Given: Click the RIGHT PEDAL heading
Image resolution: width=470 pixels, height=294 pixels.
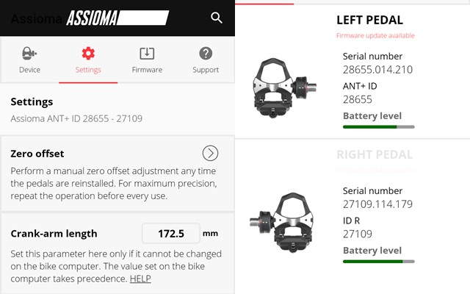Looking at the screenshot, I should tap(375, 154).
